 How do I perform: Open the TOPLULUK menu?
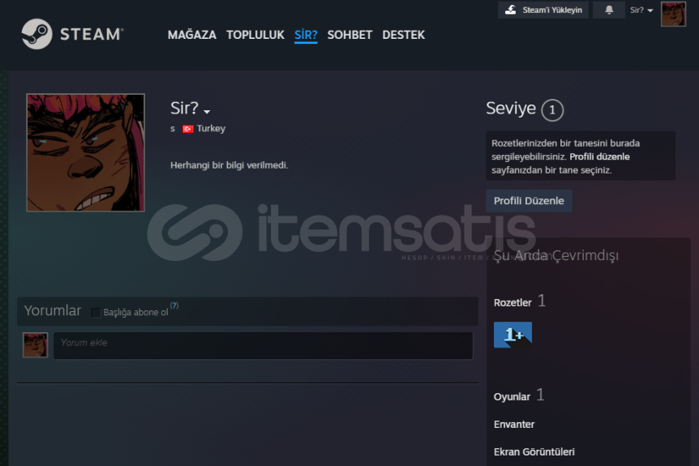pos(255,35)
